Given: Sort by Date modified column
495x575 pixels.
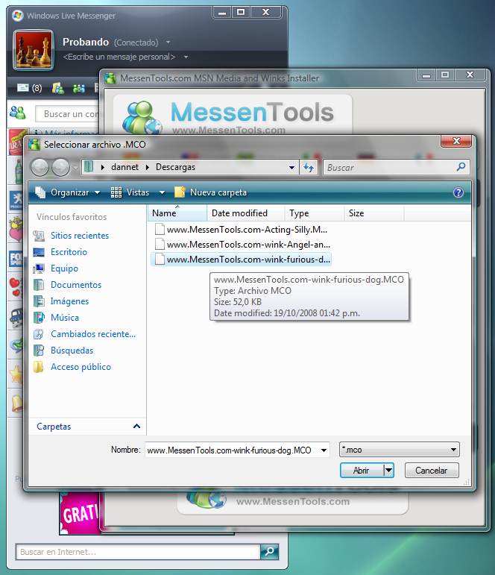Looking at the screenshot, I should 246,213.
